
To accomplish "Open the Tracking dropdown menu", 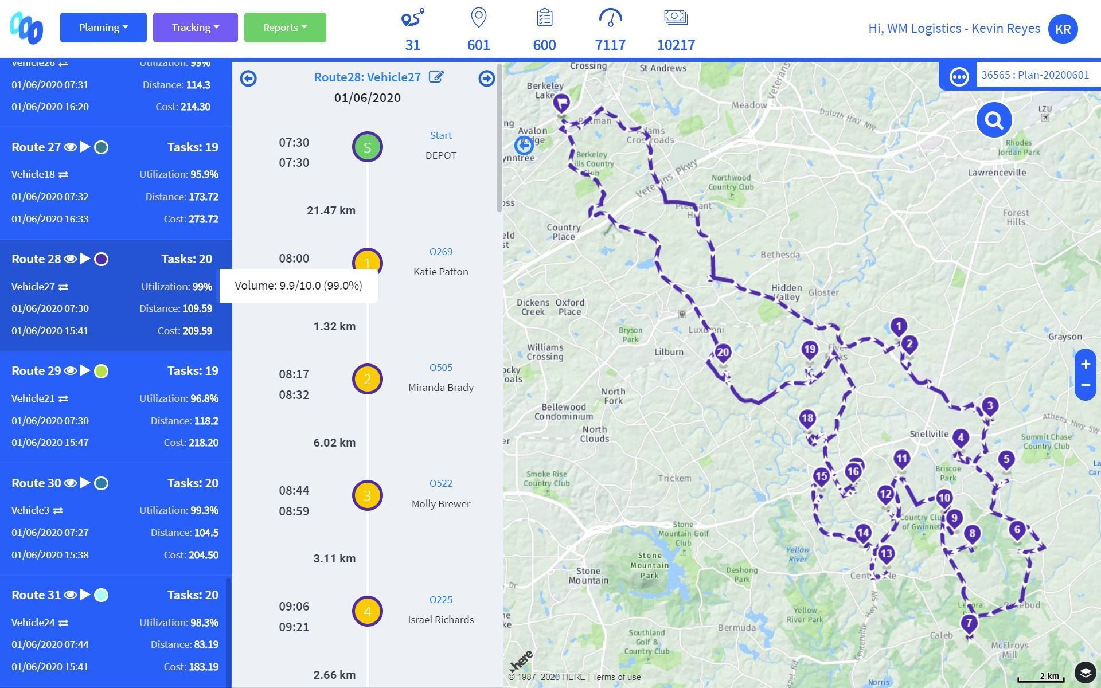I will (x=195, y=28).
